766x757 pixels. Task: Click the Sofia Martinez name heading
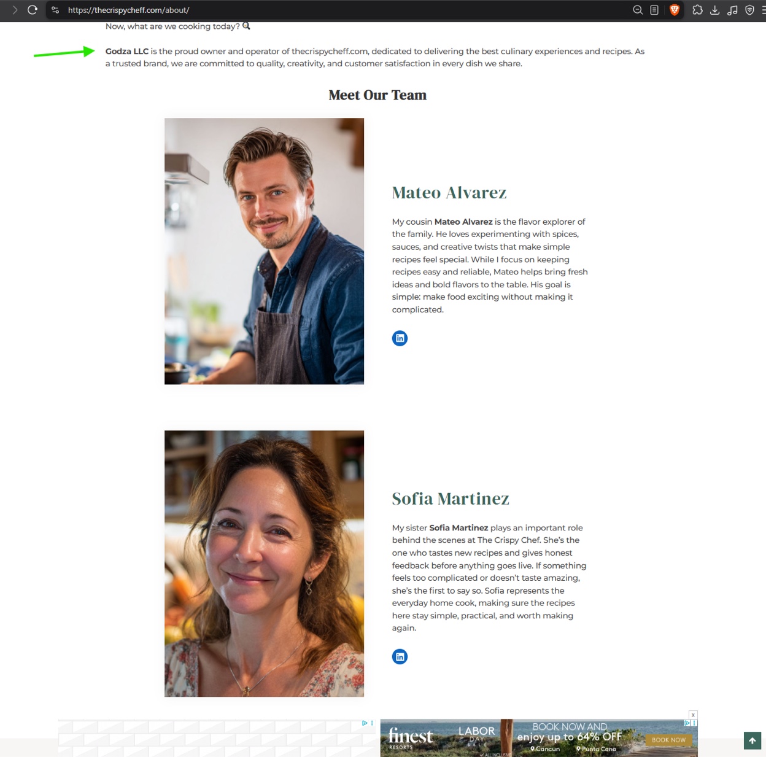tap(451, 499)
